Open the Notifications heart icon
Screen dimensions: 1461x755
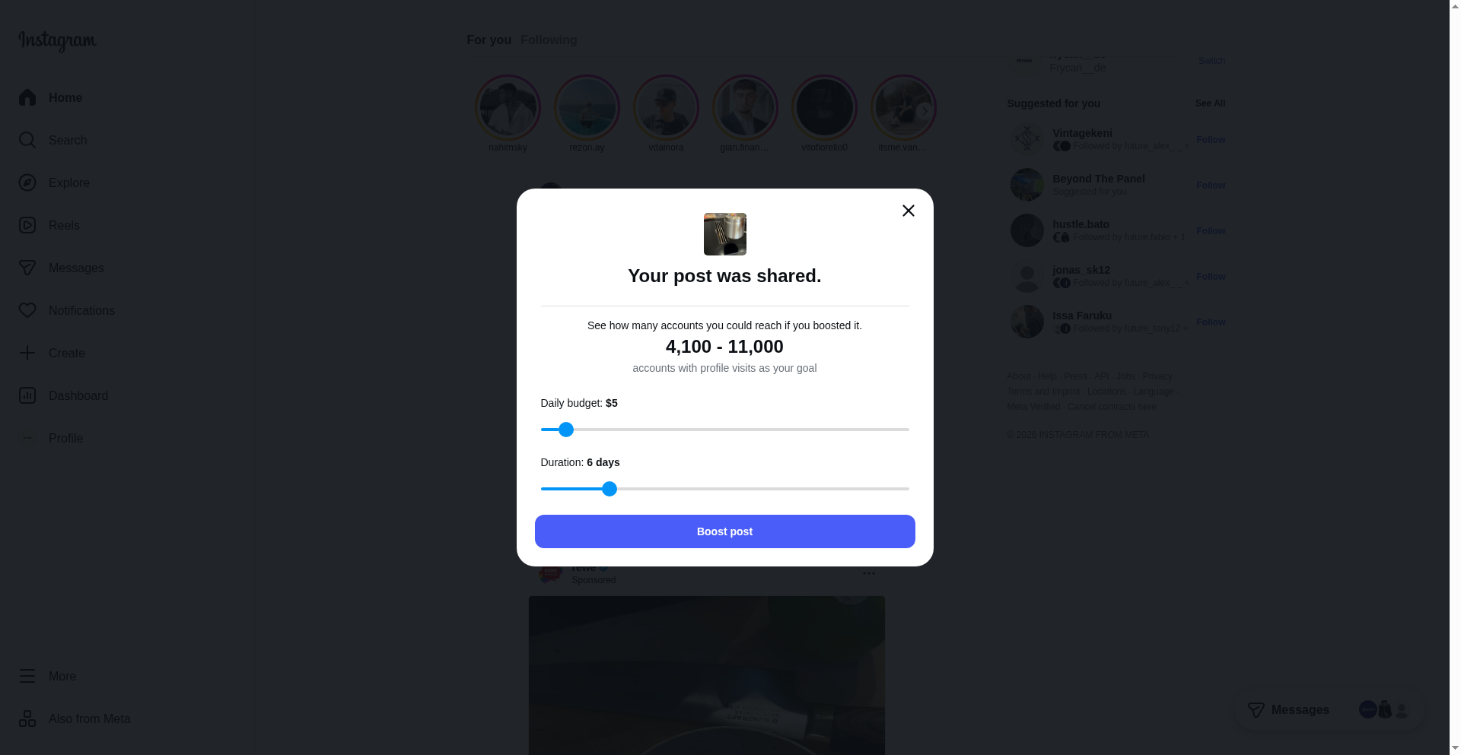tap(27, 311)
